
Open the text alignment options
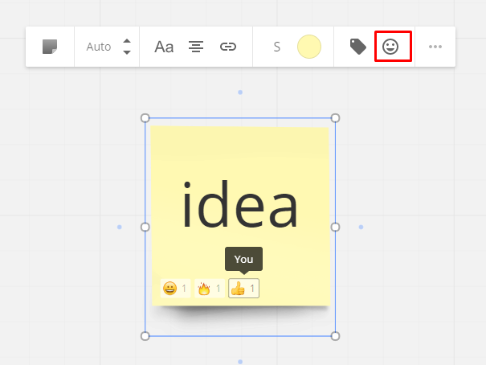[196, 47]
